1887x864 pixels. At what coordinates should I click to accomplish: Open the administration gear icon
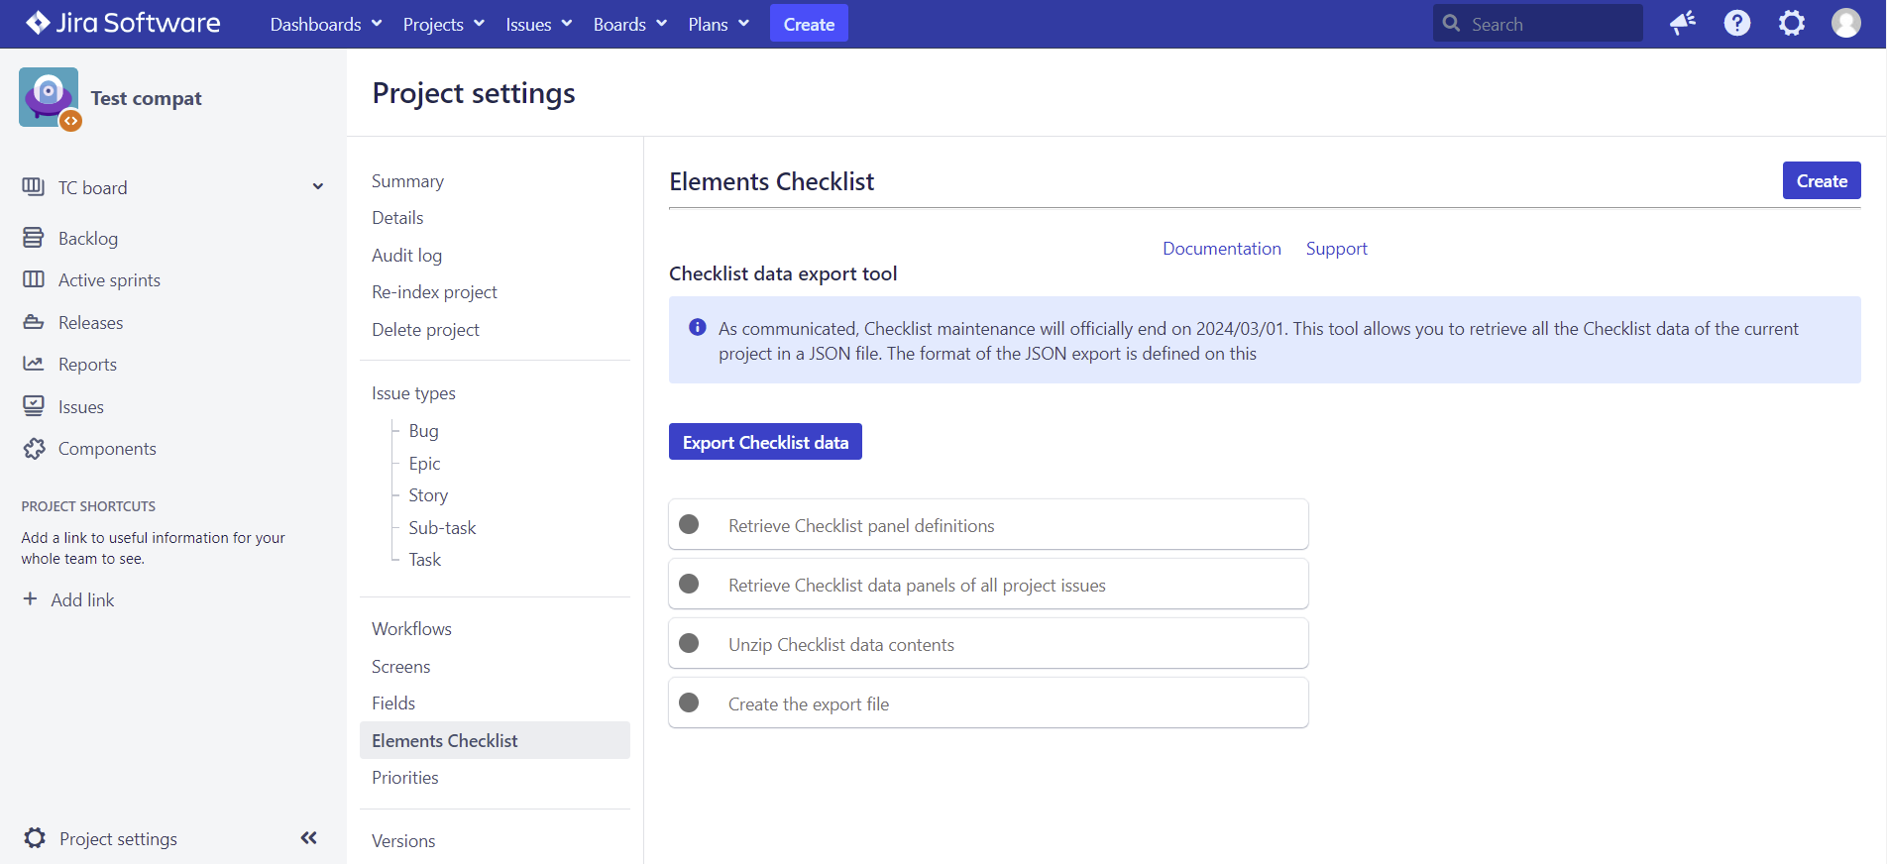click(x=1791, y=24)
